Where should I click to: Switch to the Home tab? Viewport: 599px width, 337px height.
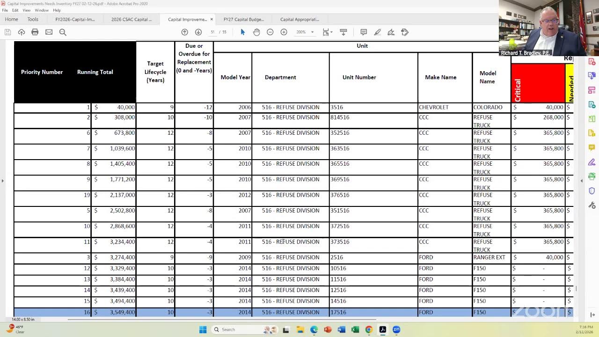coord(11,19)
